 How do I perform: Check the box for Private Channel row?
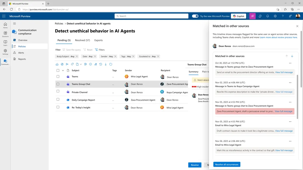point(58,91)
